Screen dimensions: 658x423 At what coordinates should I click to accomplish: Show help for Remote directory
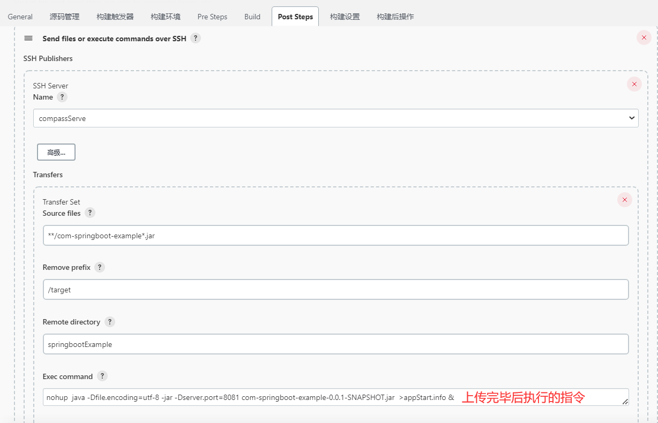[x=109, y=322]
